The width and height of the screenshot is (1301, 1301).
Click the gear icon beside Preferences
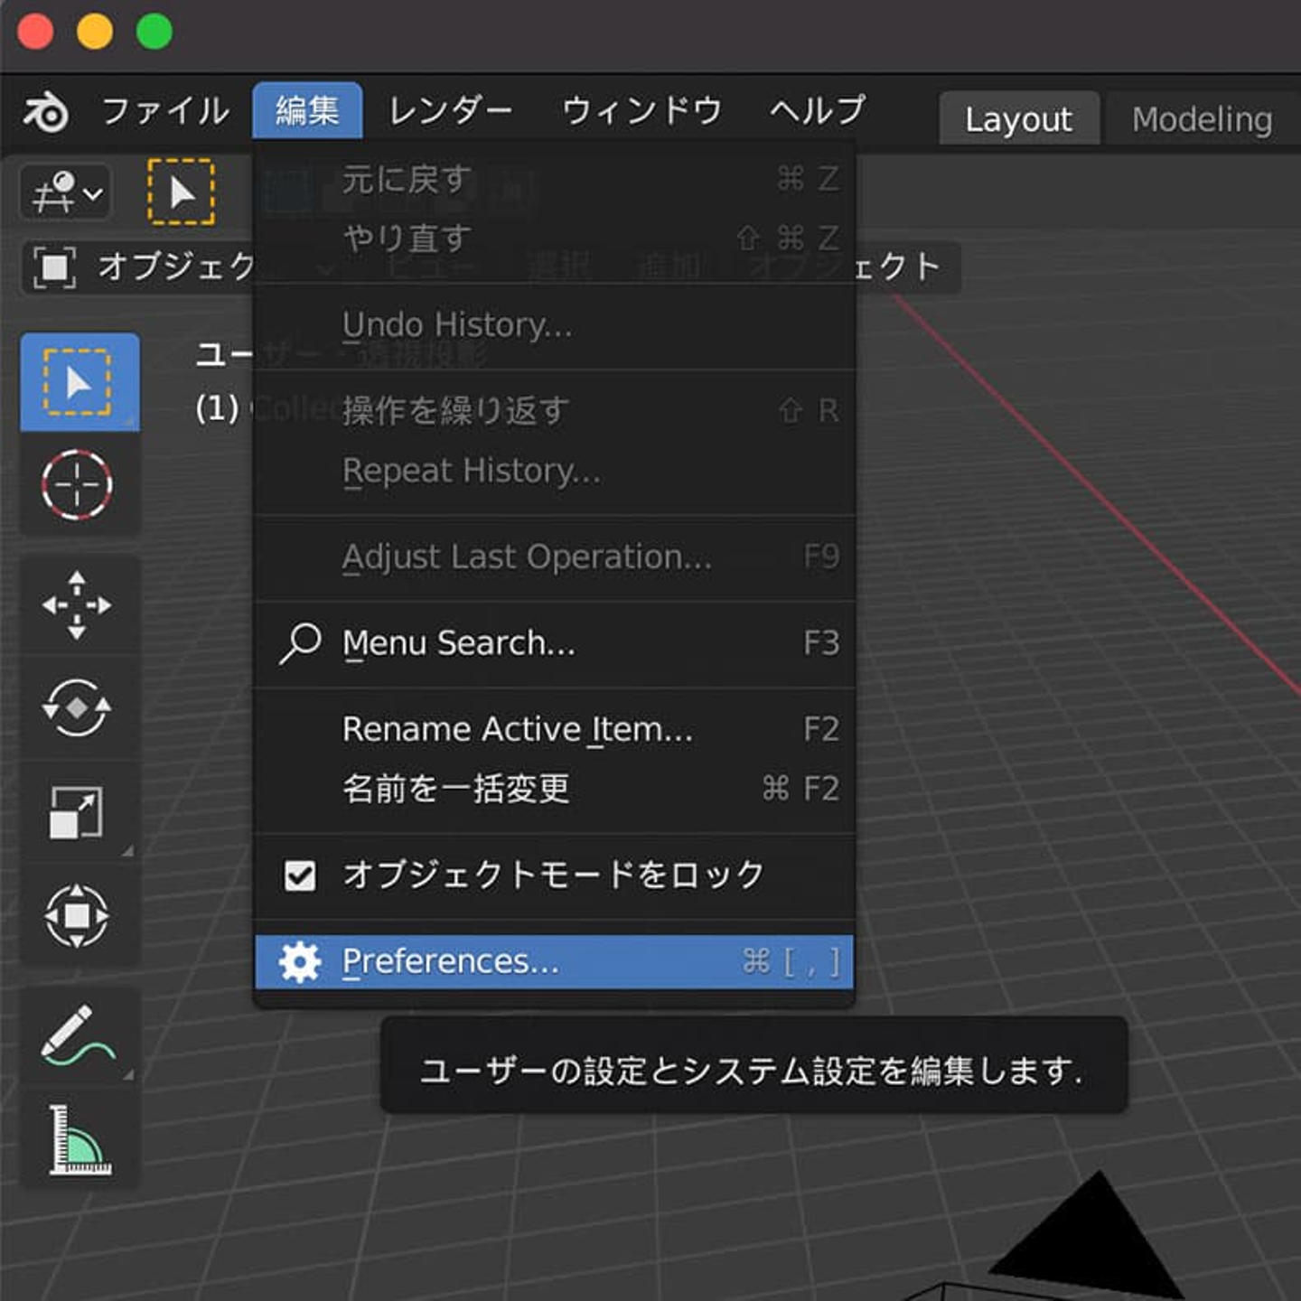pyautogui.click(x=300, y=961)
